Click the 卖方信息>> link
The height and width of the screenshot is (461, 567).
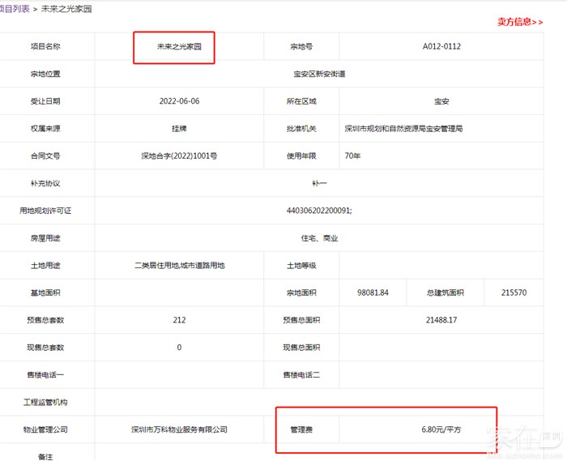tap(519, 22)
